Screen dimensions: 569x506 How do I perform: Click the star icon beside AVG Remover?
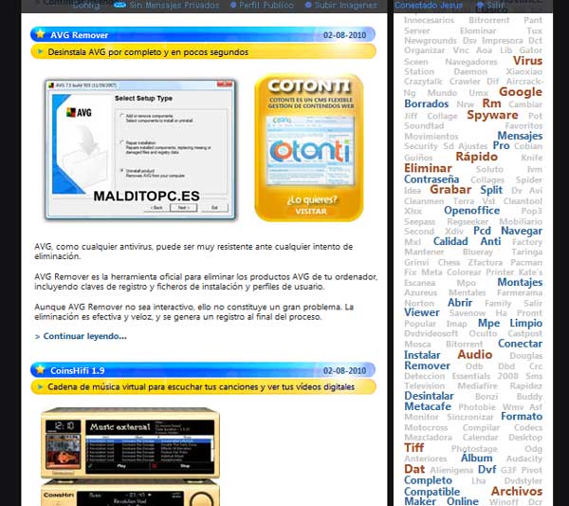pos(40,34)
